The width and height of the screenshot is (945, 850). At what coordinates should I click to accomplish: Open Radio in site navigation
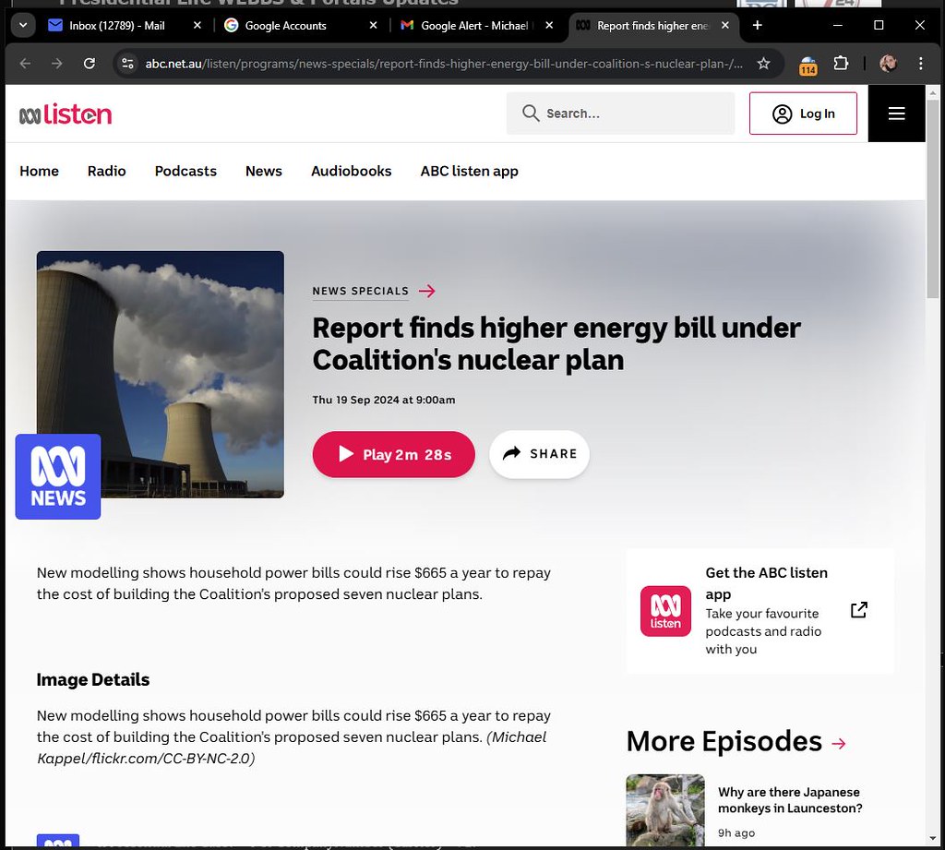click(107, 172)
